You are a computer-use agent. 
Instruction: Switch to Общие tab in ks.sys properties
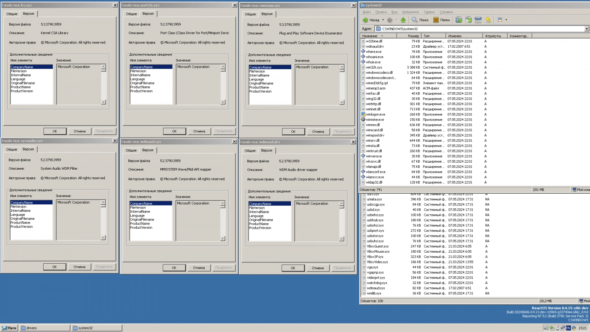12,14
